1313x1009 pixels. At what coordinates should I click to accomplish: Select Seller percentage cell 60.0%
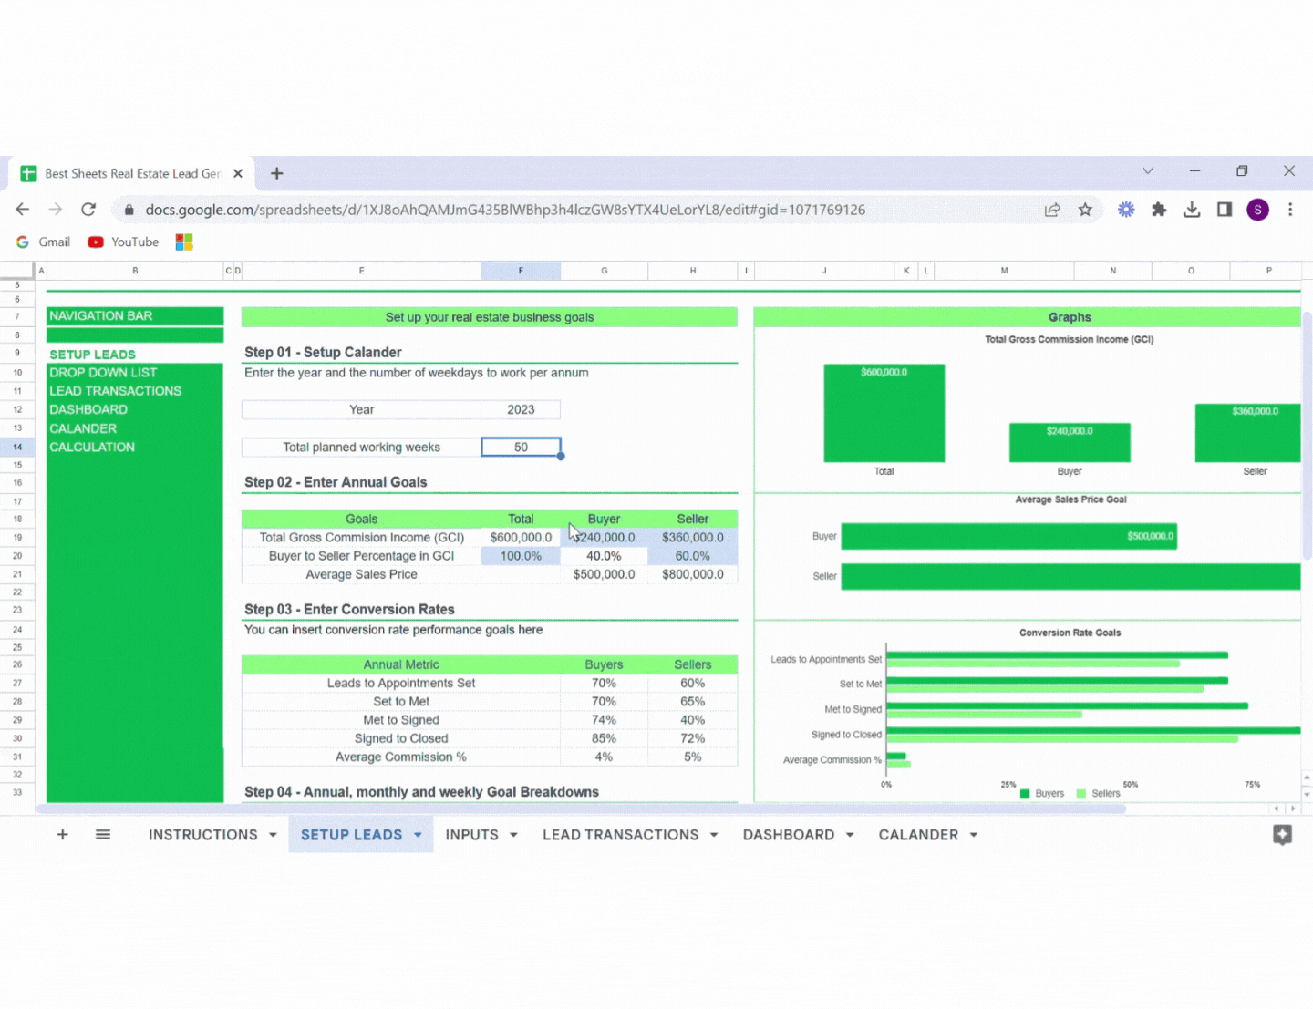(x=692, y=556)
